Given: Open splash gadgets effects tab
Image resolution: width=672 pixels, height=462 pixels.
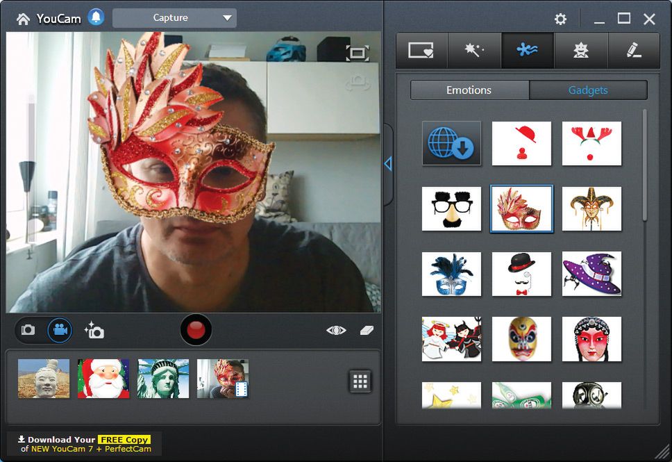Looking at the screenshot, I should (528, 51).
